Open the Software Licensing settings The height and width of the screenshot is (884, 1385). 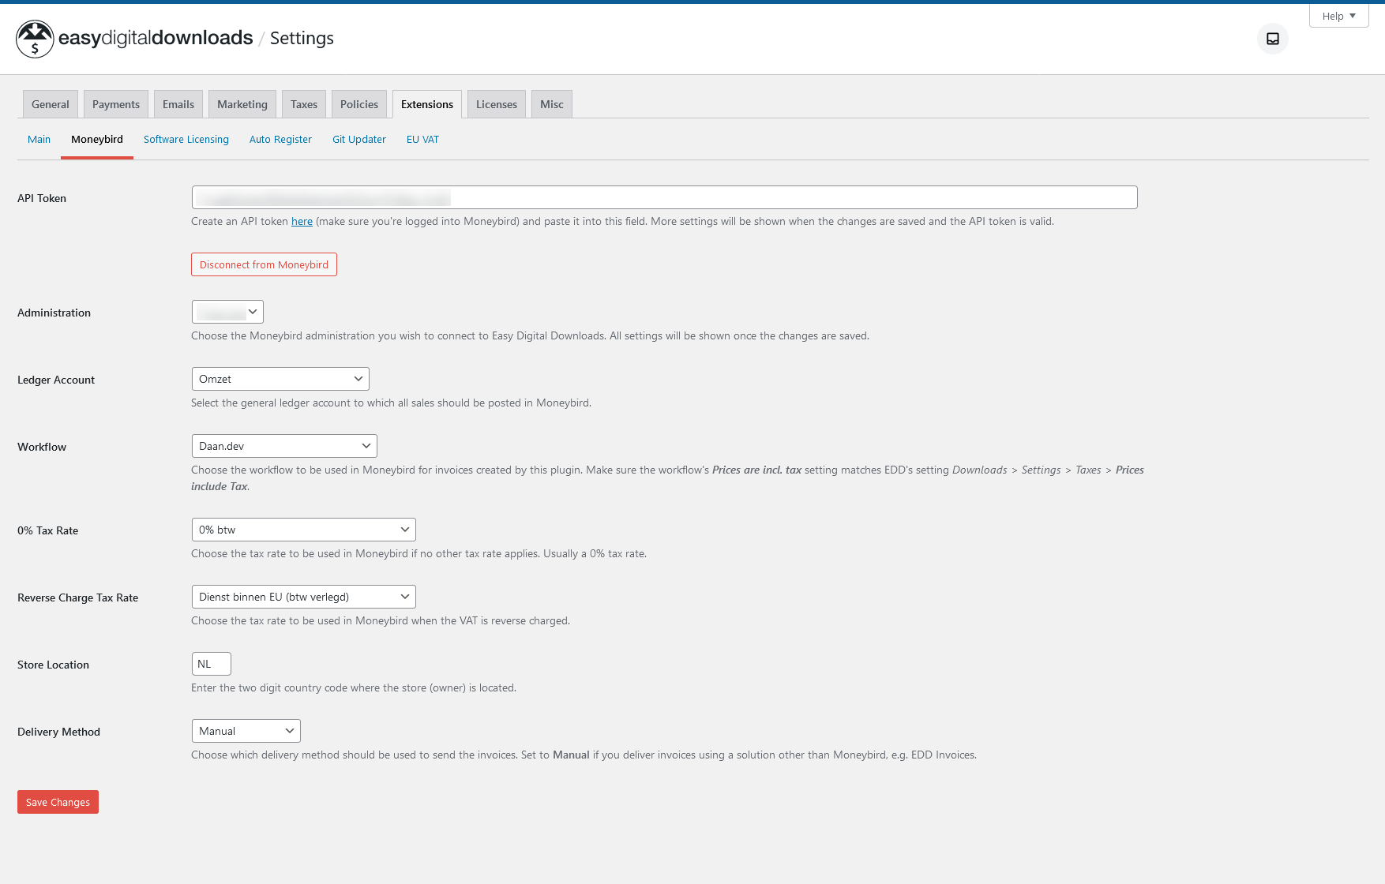coord(186,139)
